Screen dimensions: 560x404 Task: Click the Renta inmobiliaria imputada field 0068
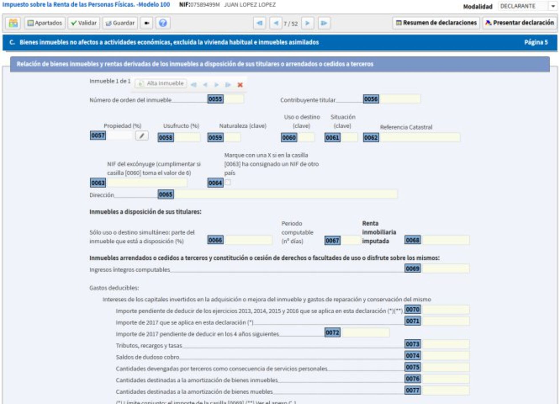pyautogui.click(x=445, y=240)
